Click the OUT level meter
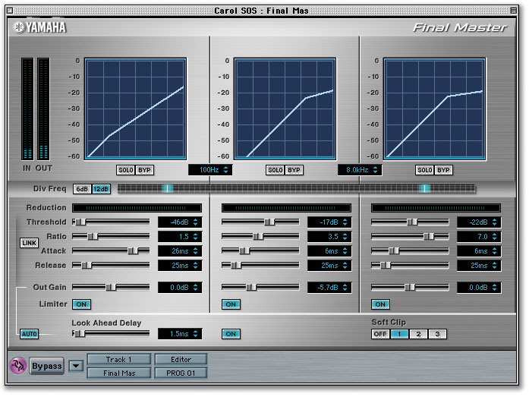This screenshot has width=529, height=397. click(x=43, y=109)
